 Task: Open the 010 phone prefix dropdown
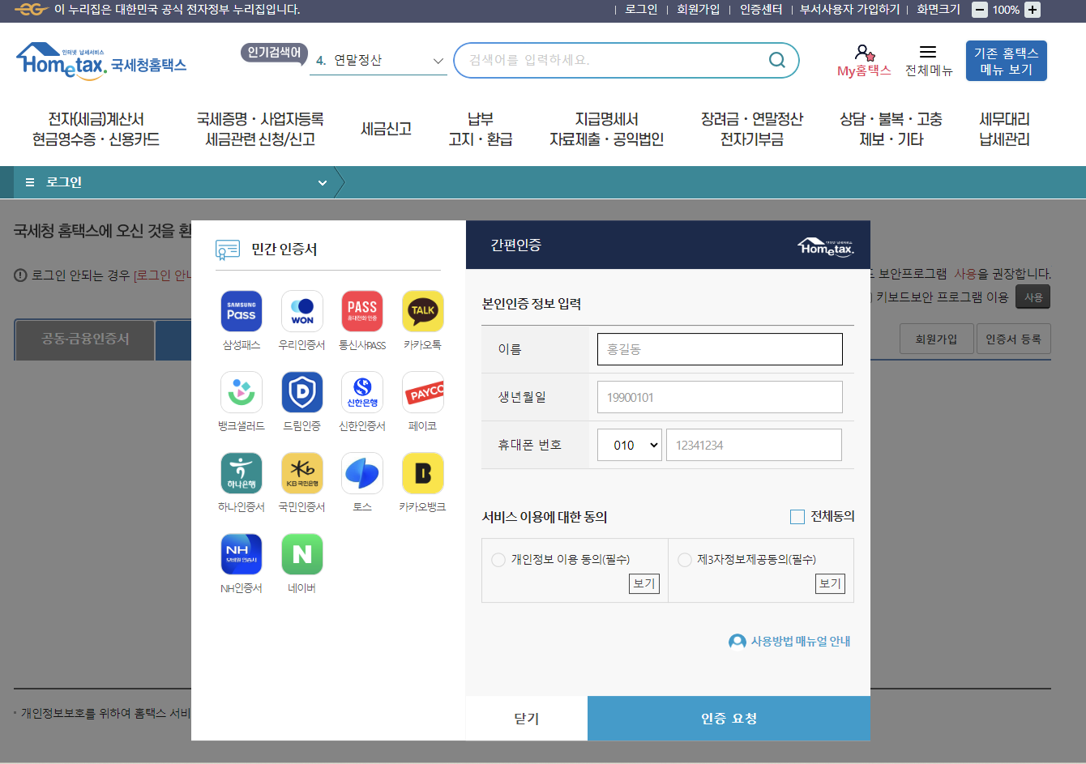point(629,444)
